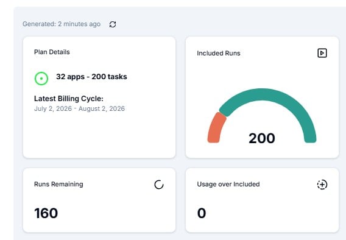
Task: Click the 200 value under the gauge
Action: tap(262, 138)
